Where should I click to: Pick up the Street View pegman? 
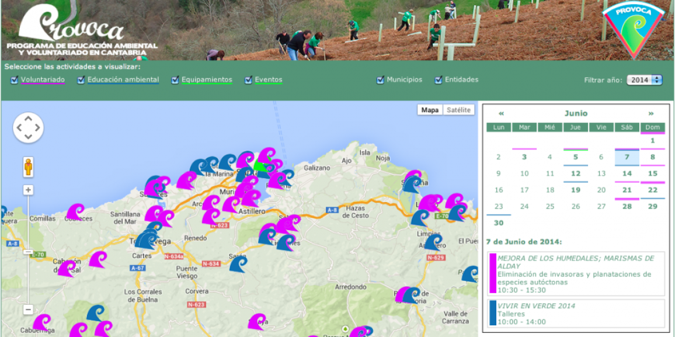[x=29, y=167]
